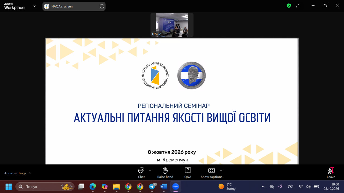
Task: Click the slide text 'м. Кременчук'
Action: click(173, 160)
